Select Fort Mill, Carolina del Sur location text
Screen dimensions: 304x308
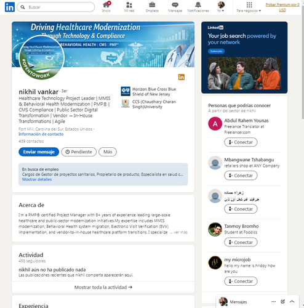pyautogui.click(x=55, y=129)
